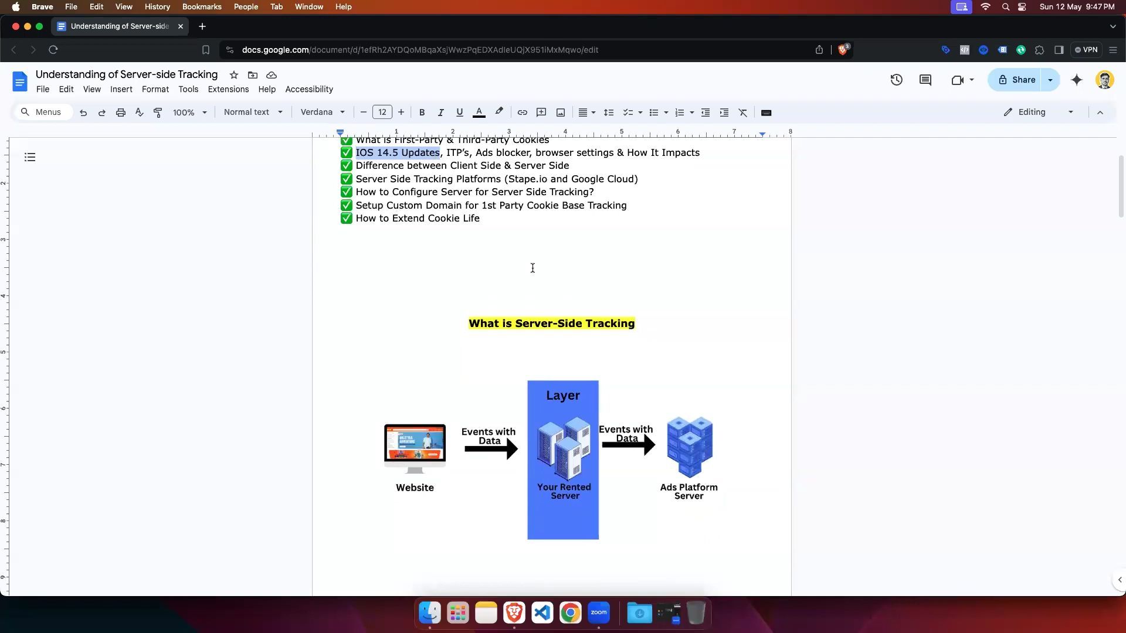
Task: Open the Insert menu
Action: [121, 90]
